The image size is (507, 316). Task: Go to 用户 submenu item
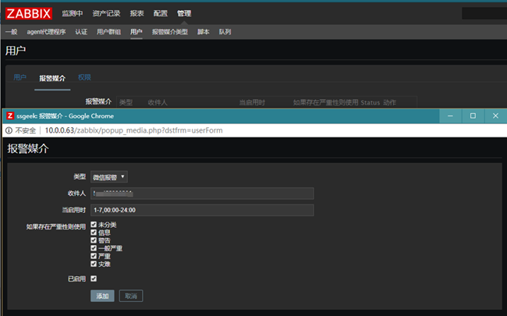(x=136, y=32)
